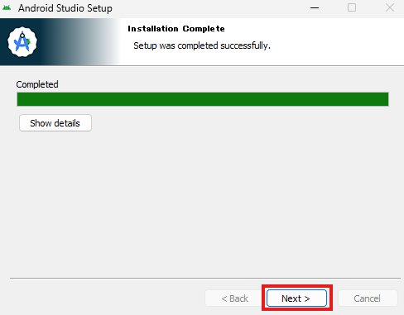Expand install log with Show details
Screen dimensions: 404x315
point(55,123)
